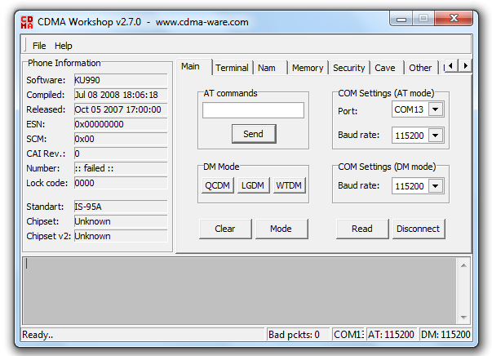Click the log scrollbar up arrow

(x=463, y=265)
